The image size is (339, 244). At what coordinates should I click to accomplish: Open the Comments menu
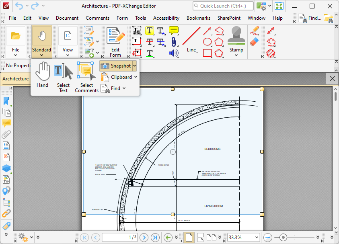click(97, 18)
